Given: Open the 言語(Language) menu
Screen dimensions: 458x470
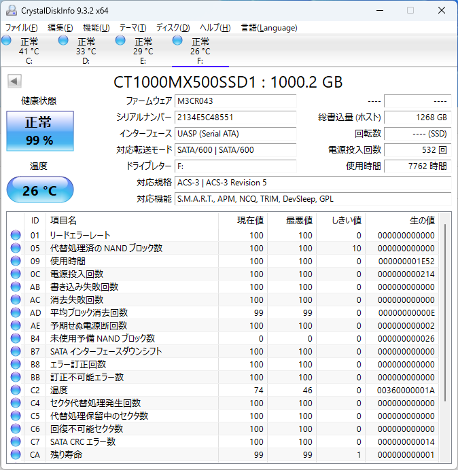Looking at the screenshot, I should [269, 28].
